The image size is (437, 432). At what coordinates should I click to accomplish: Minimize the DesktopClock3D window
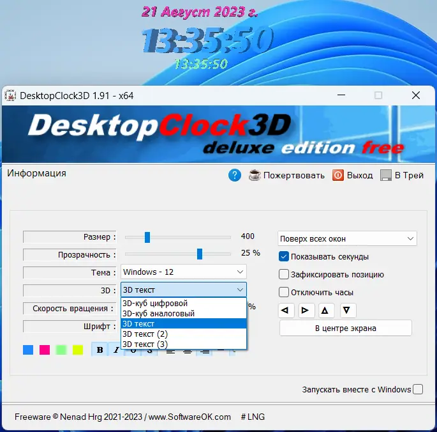[341, 95]
